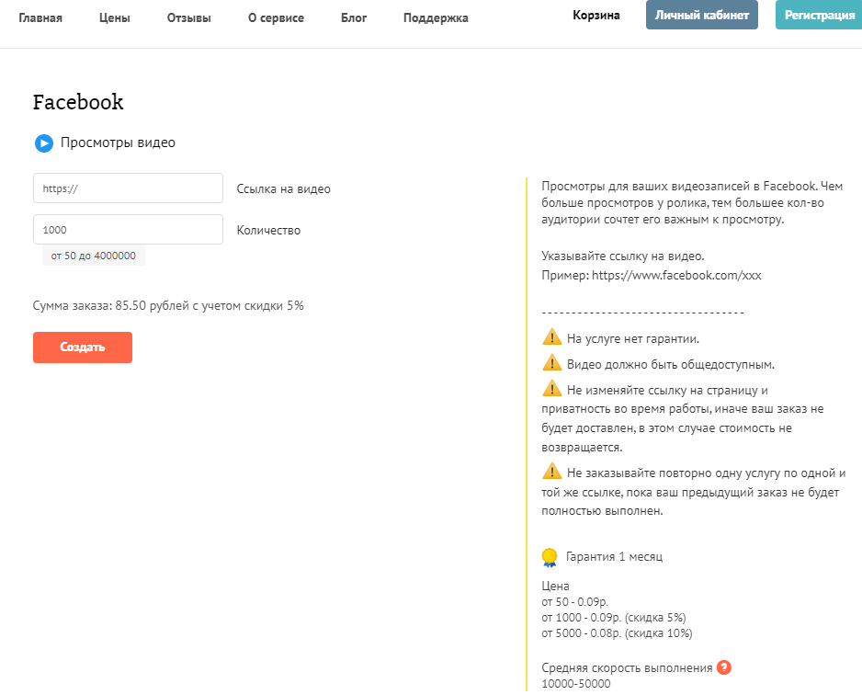Viewport: 862px width, 695px height.
Task: Click the Гарантия 1 месяц text
Action: tap(614, 556)
